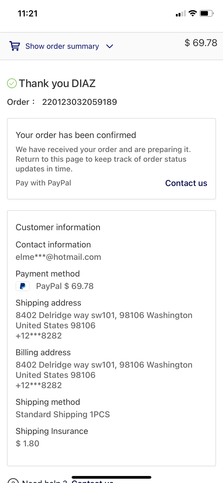
Task: Click the $ 69.78 order total
Action: tap(201, 43)
